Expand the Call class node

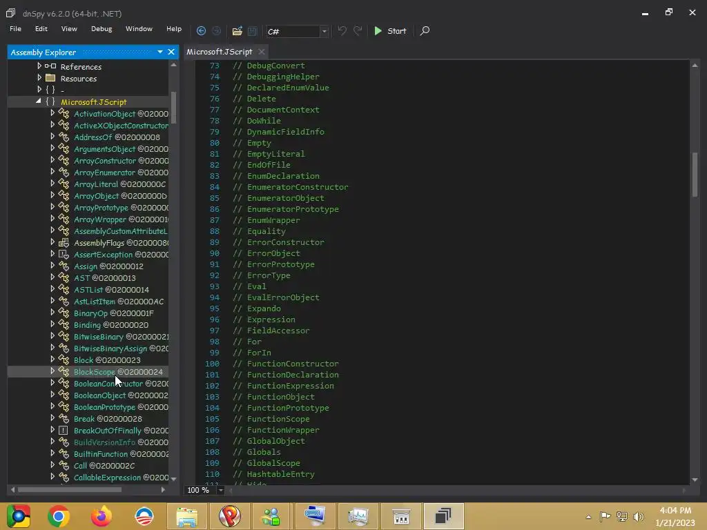point(52,465)
